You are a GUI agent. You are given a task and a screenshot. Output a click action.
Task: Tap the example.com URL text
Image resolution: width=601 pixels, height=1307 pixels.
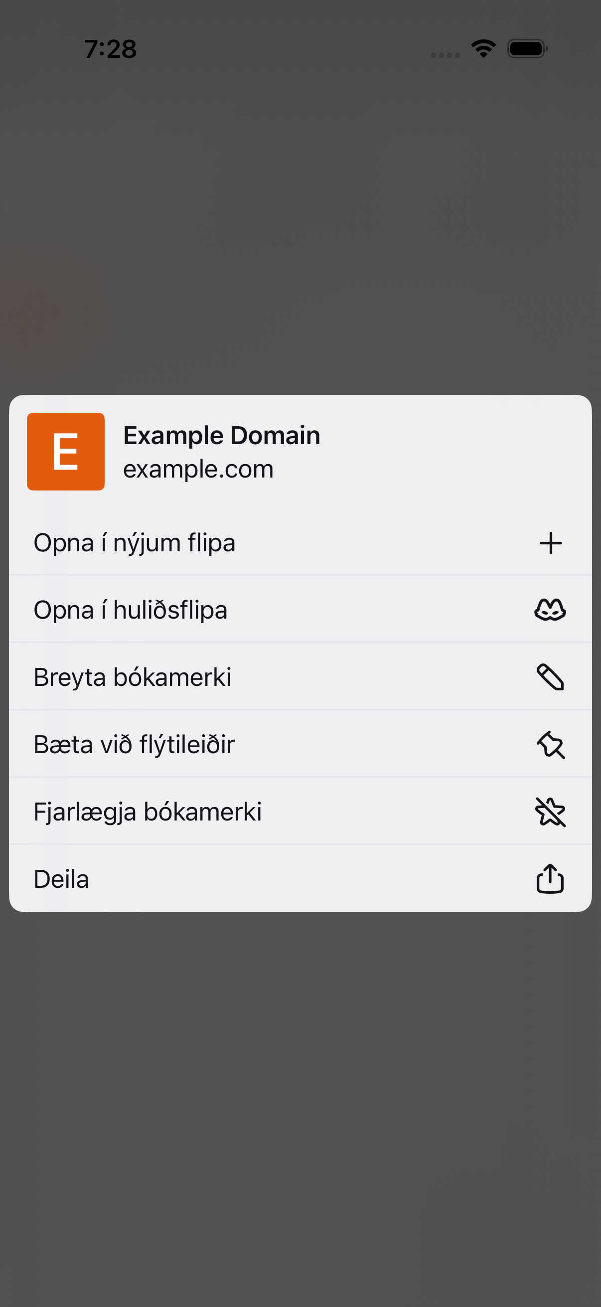click(198, 470)
